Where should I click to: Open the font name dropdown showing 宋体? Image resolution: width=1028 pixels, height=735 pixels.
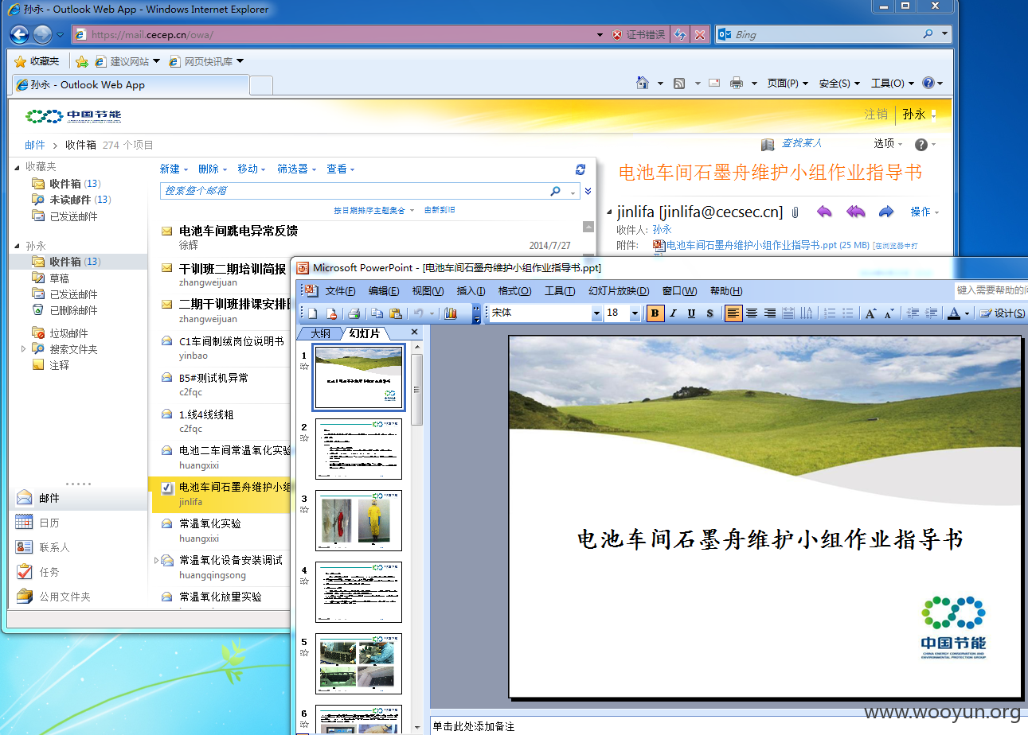(596, 314)
